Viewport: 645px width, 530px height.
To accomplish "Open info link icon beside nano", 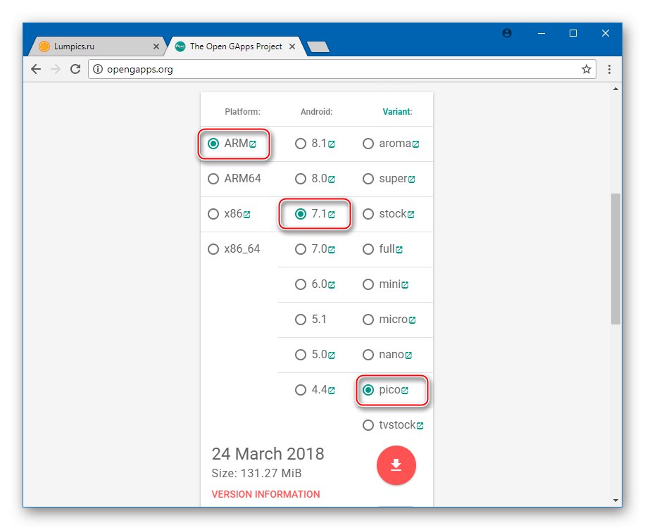I will coord(408,355).
